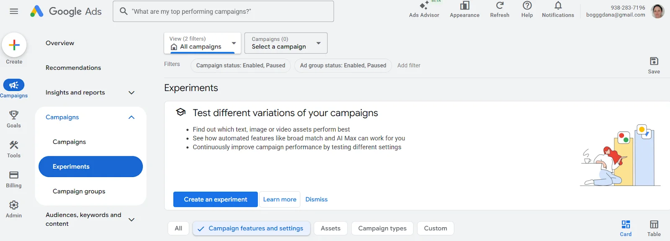Click the house icon in All campaigns
670x241 pixels.
[174, 47]
